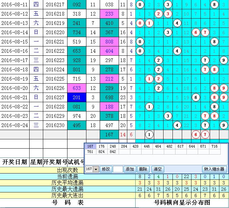This screenshot has width=229, height=208.
Task: Click red circled 6 in the prediction row
Action: click(196, 135)
